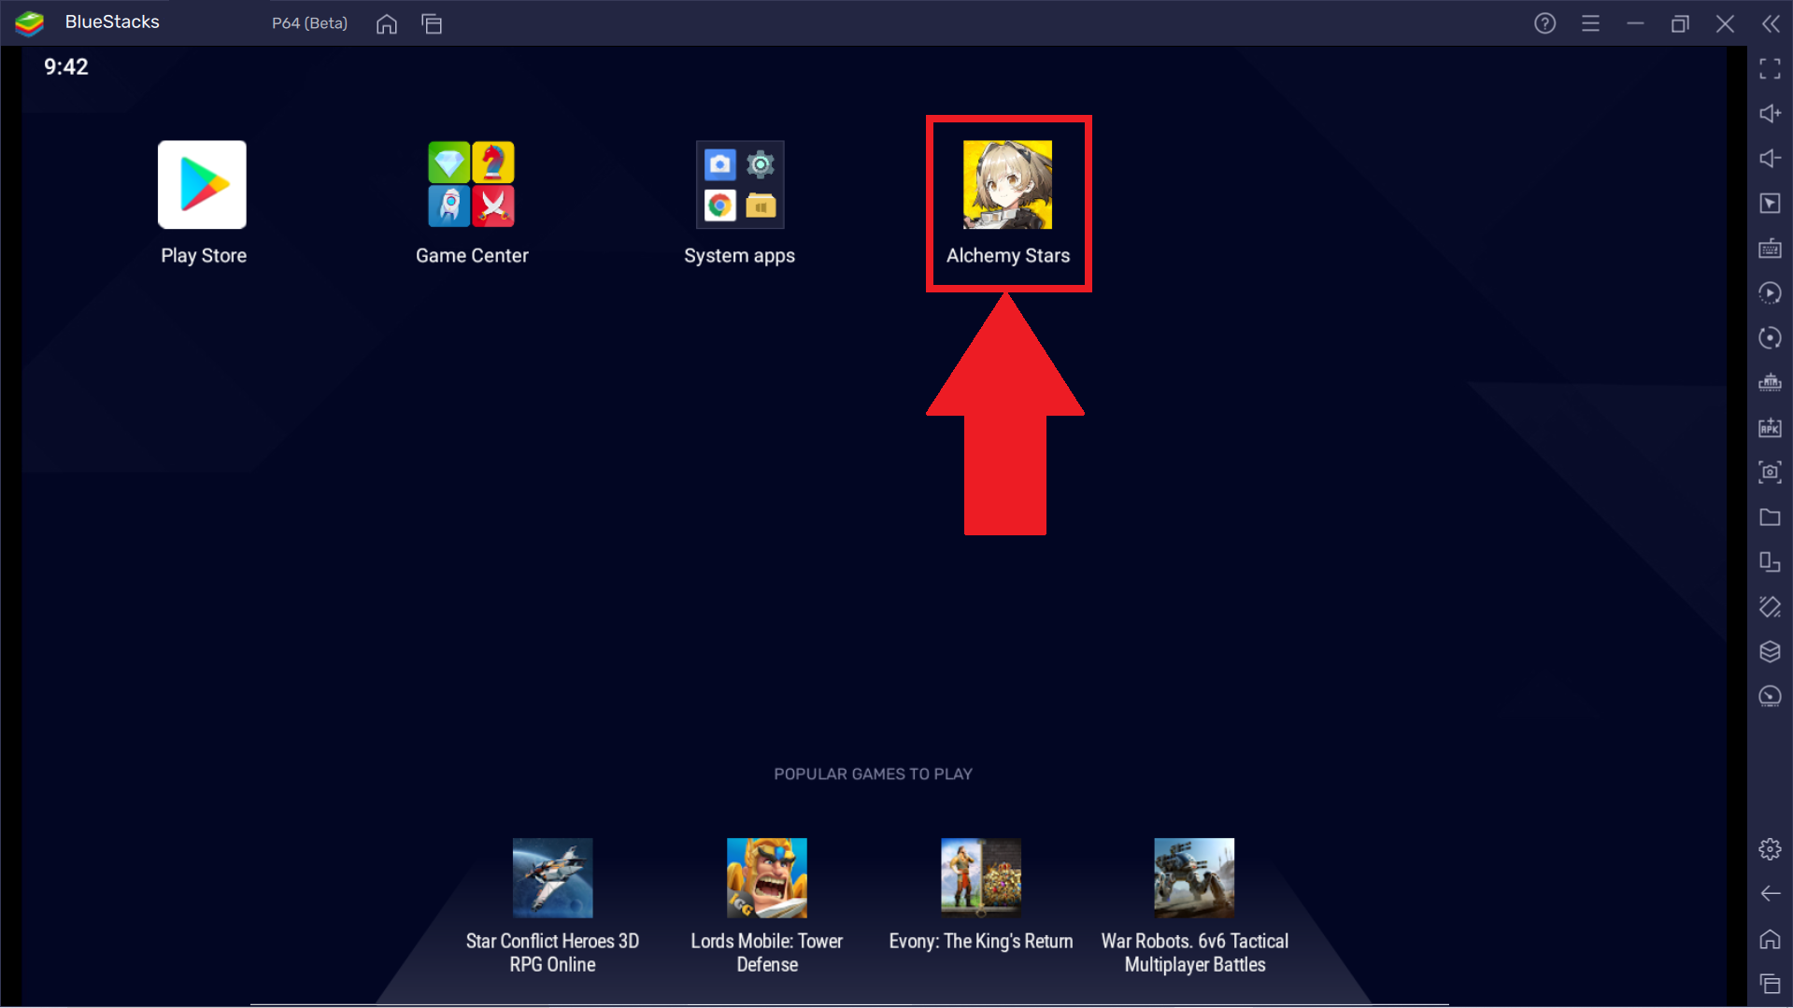Open the hamburger menu in title bar
Viewport: 1793px width, 1008px height.
tap(1590, 23)
